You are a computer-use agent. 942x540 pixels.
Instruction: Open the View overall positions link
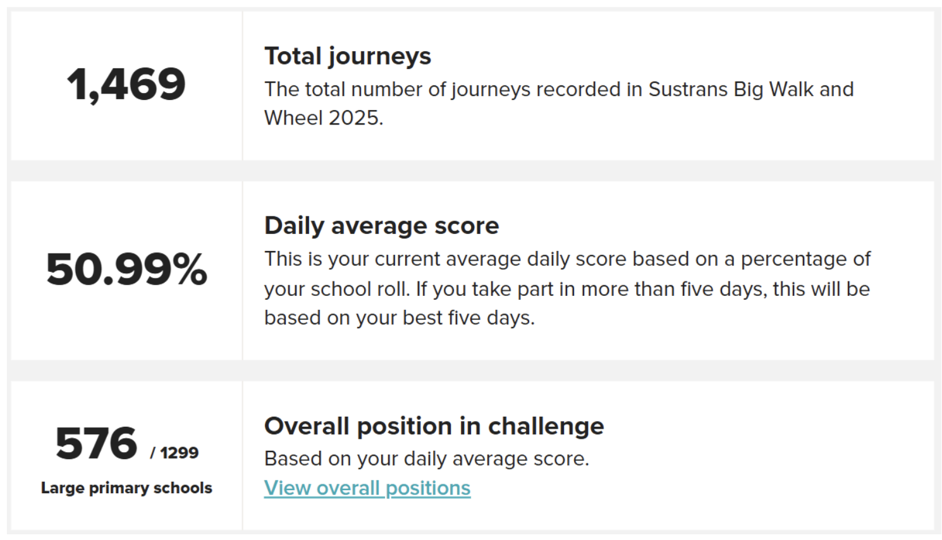click(x=367, y=488)
